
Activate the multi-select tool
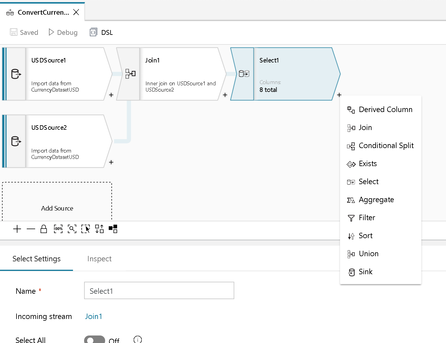coord(86,229)
